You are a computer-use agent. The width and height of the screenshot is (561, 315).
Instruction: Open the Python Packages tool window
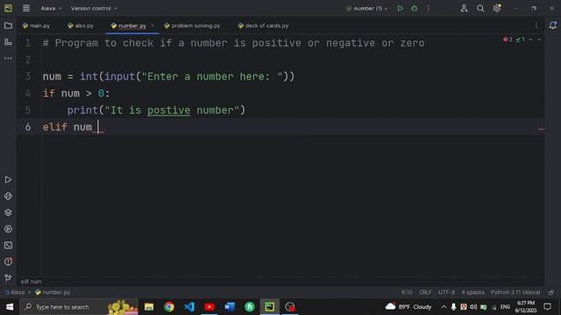tap(8, 196)
